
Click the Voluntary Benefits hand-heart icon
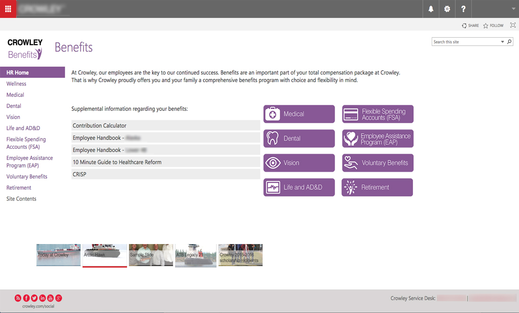[351, 163]
